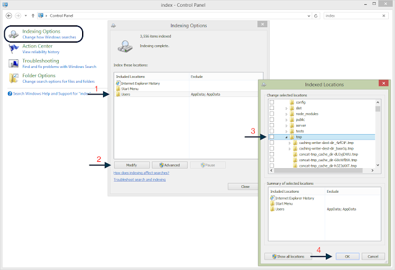Toggle the tmp folder checkbox

[272, 137]
